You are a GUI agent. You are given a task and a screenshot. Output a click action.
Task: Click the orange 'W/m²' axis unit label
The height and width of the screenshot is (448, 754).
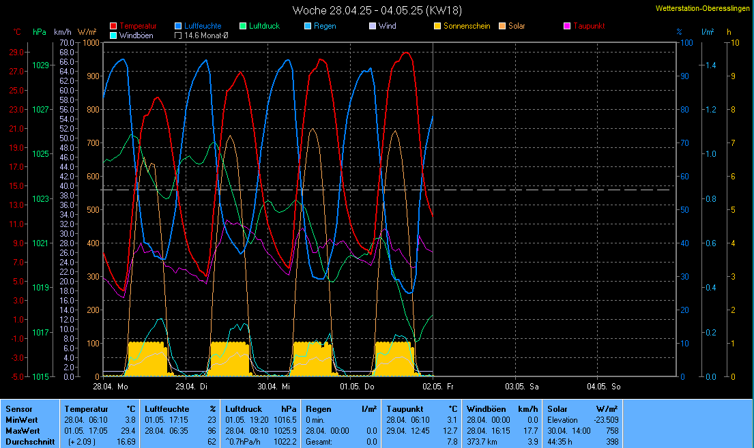(87, 32)
